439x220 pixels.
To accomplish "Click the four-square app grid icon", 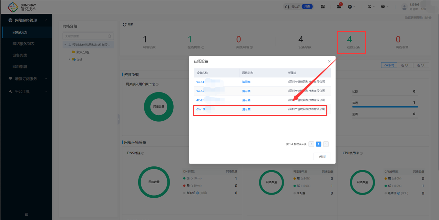I will [x=323, y=7].
